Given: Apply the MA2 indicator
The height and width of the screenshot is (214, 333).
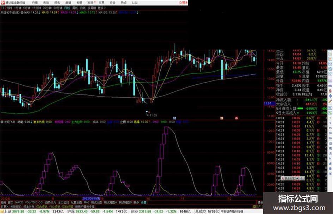Looking at the screenshot, I should [86, 202].
